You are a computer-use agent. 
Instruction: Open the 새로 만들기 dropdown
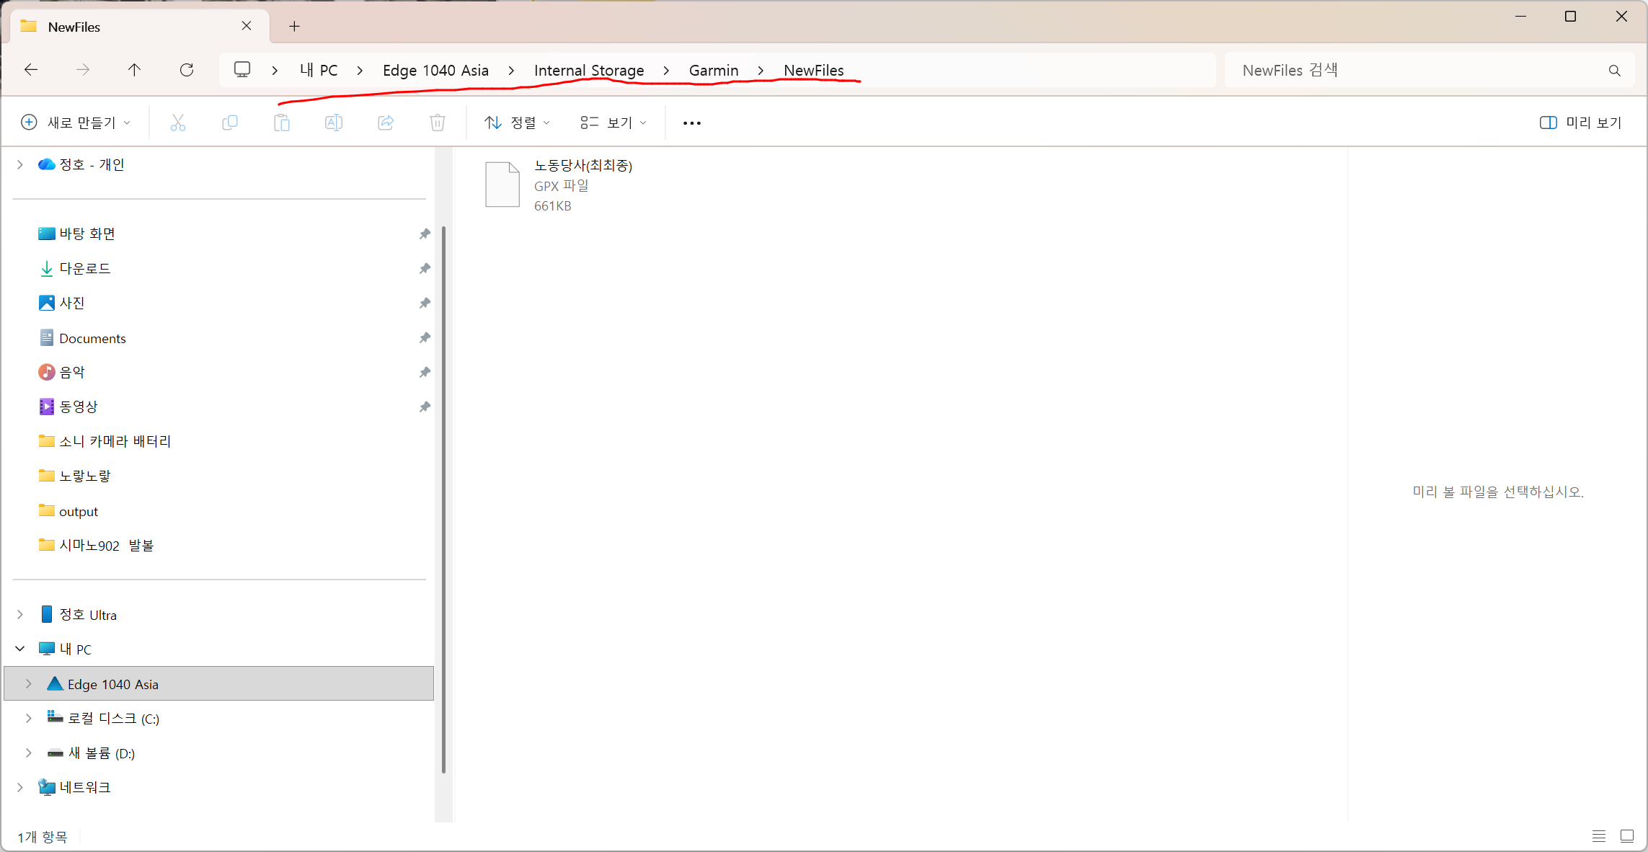click(x=76, y=123)
